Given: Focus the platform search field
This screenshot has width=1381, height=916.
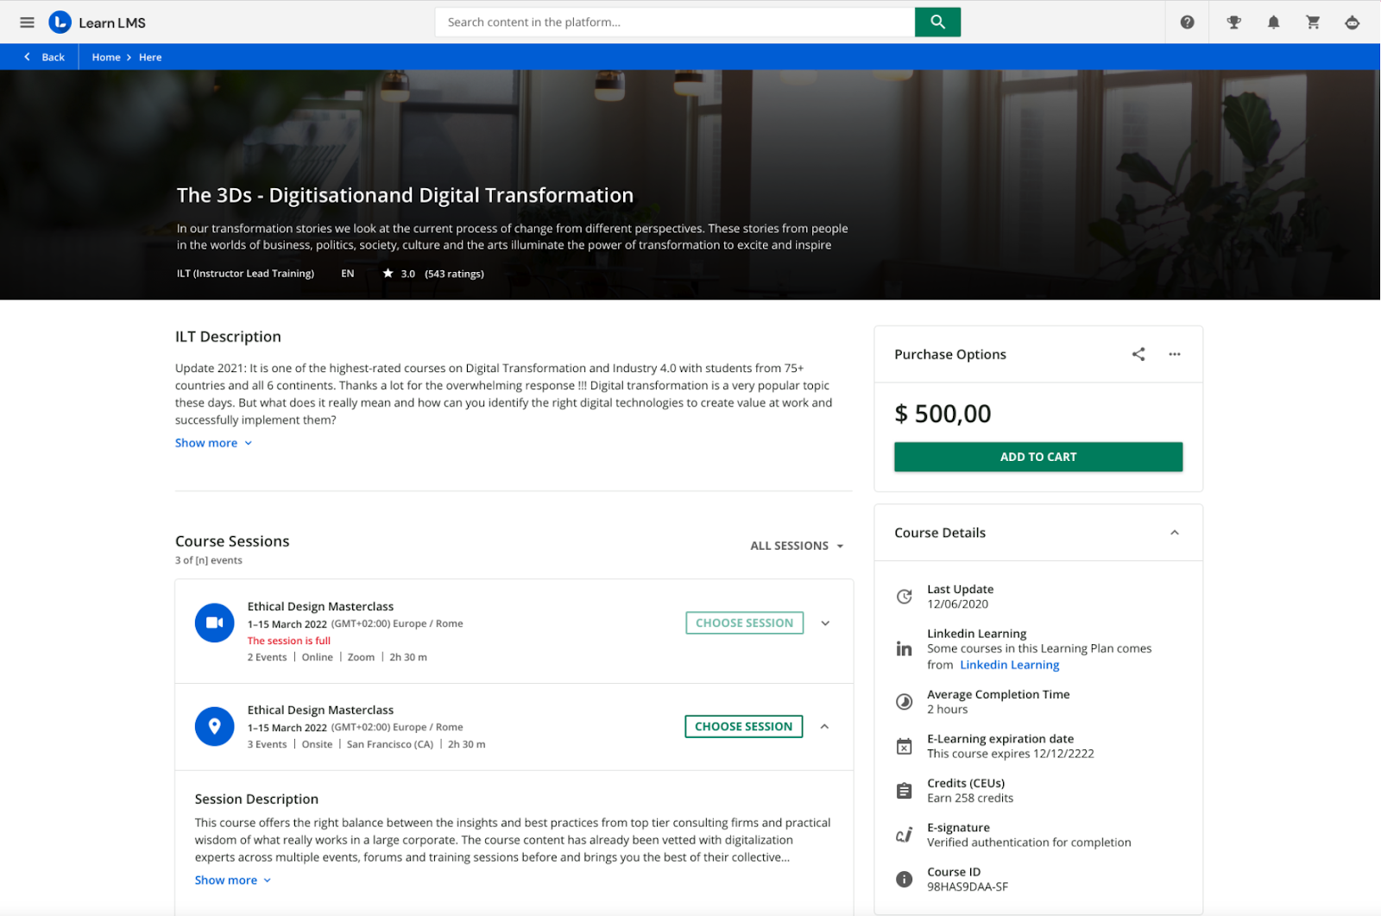Looking at the screenshot, I should coord(675,22).
